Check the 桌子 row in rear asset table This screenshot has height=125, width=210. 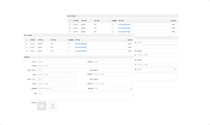(70, 25)
